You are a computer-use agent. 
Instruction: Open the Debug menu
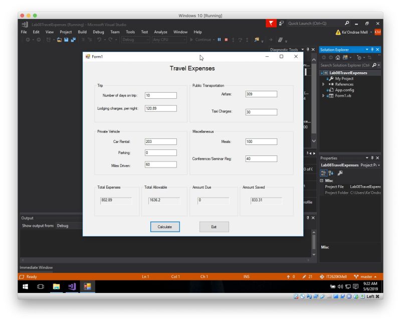point(98,32)
